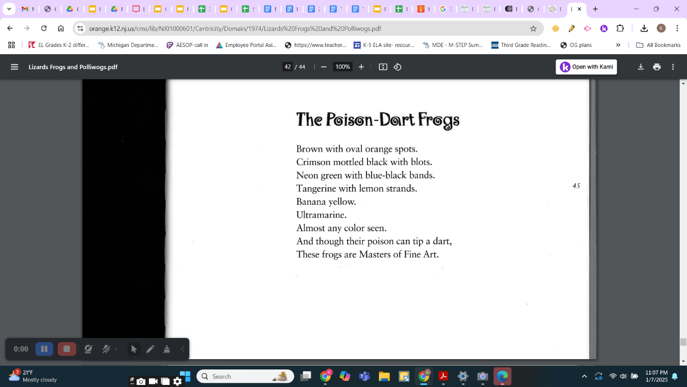The width and height of the screenshot is (687, 387).
Task: Open MDE - M-STEP Sum... bookmark
Action: [x=453, y=45]
